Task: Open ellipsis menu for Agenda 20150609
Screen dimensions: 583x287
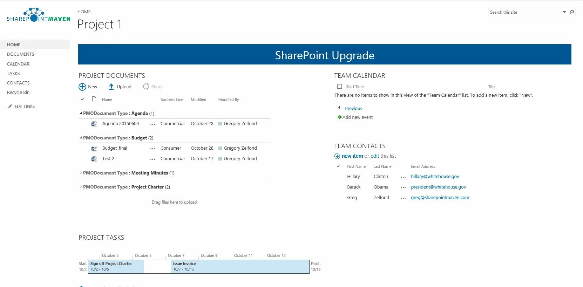Action: click(x=152, y=124)
